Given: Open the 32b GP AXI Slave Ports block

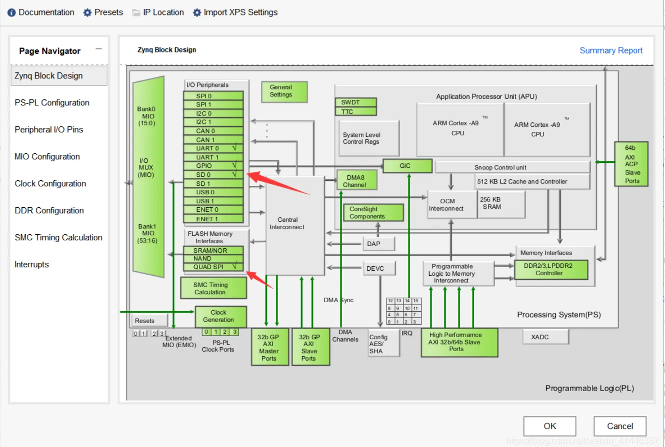Looking at the screenshot, I should click(x=310, y=347).
